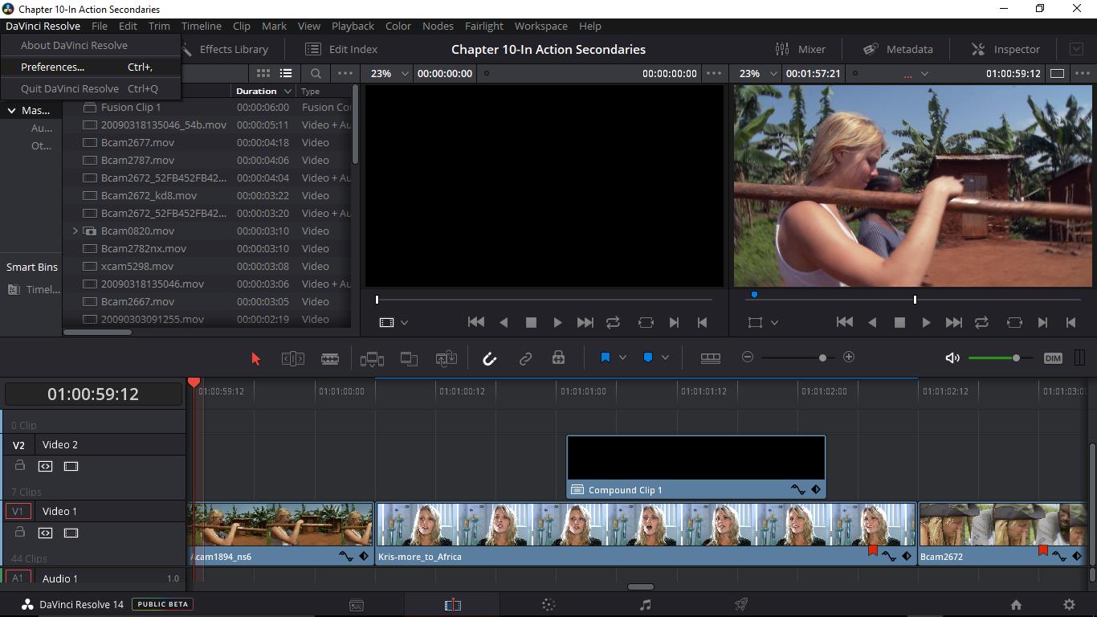This screenshot has height=617, width=1097.
Task: Disable the Video 2 track display icon
Action: pyautogui.click(x=71, y=466)
